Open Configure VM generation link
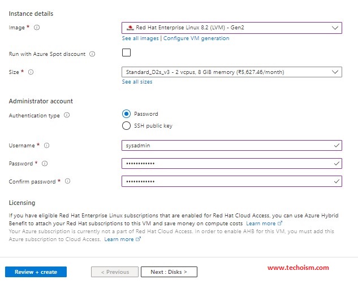Screen dimensions: 358x284 click(196, 38)
